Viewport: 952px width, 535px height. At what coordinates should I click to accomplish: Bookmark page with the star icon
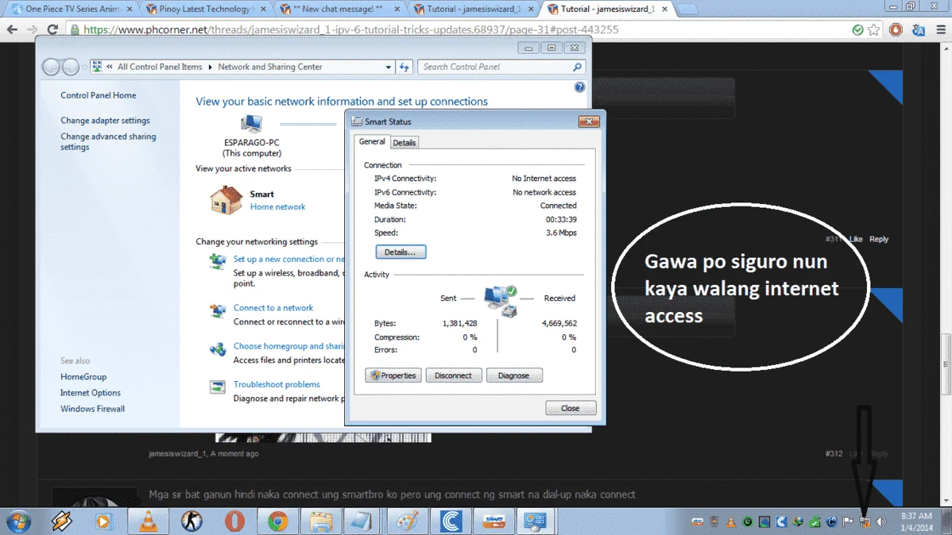click(873, 29)
